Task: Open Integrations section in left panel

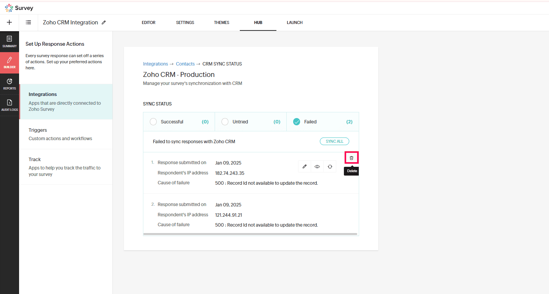Action: click(66, 102)
